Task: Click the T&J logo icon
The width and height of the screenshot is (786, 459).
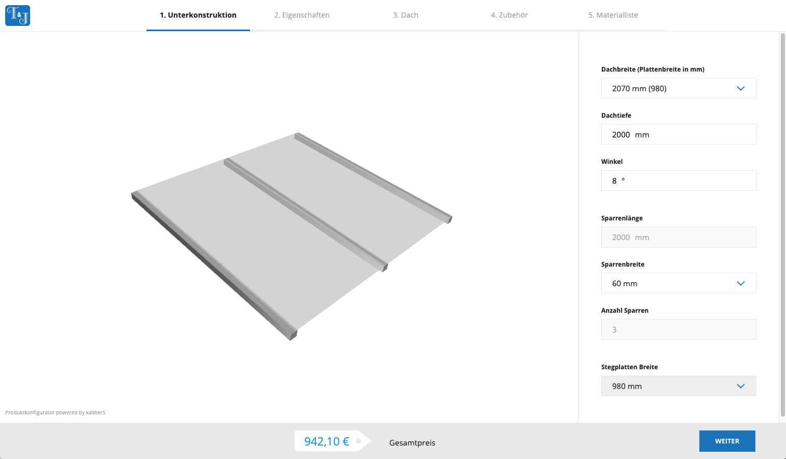Action: coord(18,16)
